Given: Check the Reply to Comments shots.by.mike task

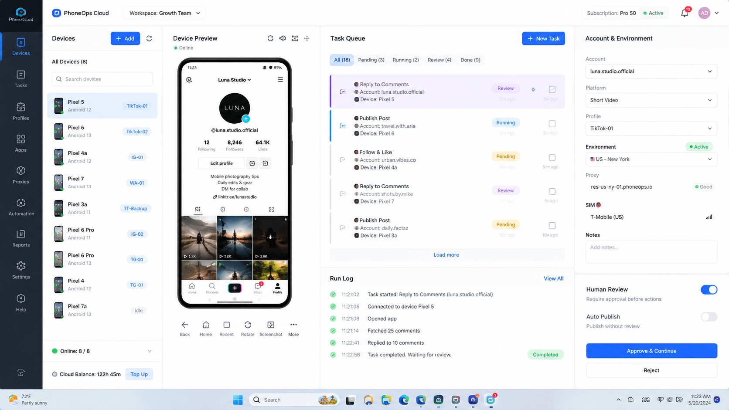Looking at the screenshot, I should pyautogui.click(x=552, y=192).
